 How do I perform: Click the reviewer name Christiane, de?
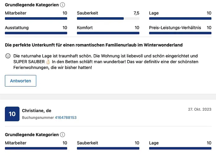36,111
